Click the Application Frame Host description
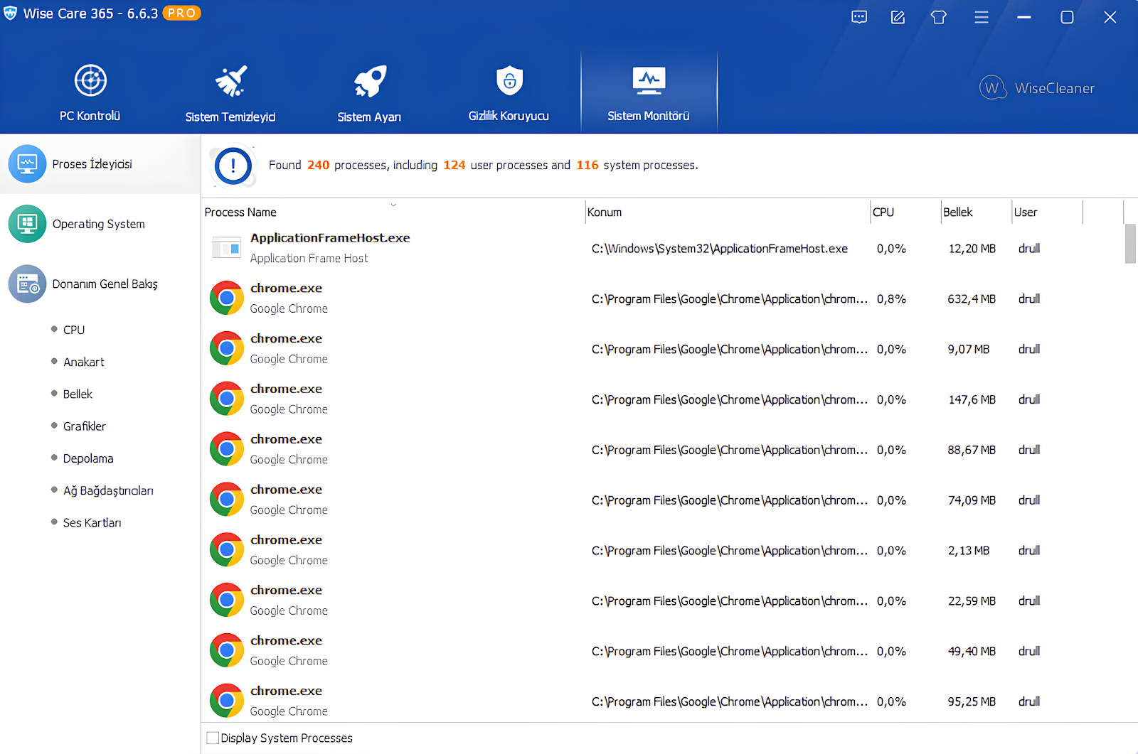Screen dimensions: 1138x754 click(309, 259)
